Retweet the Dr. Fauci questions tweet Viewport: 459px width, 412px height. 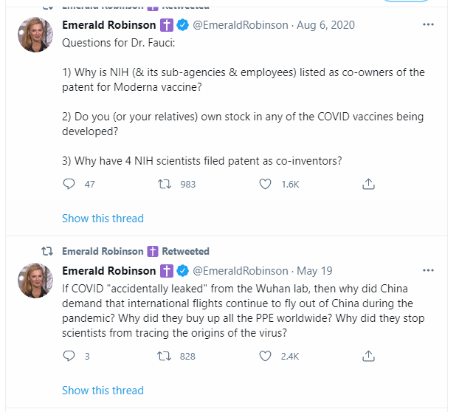[x=166, y=184]
